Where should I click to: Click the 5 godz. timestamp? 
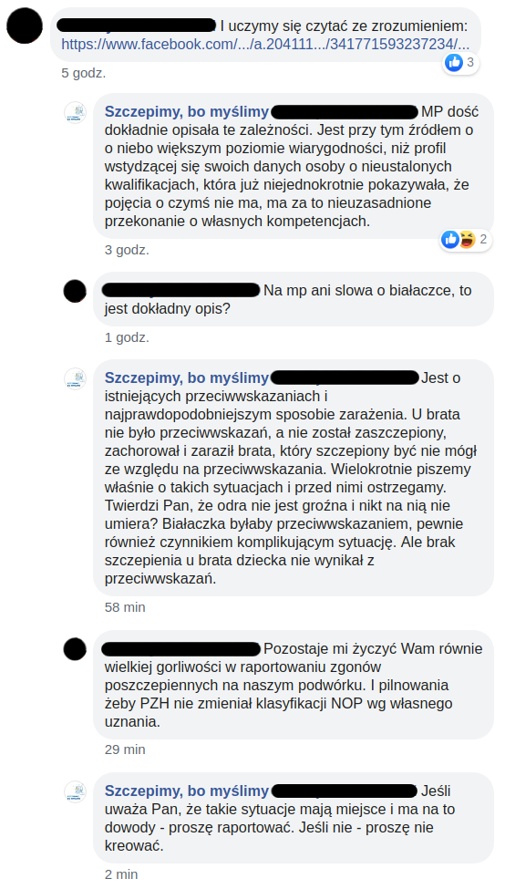point(84,73)
